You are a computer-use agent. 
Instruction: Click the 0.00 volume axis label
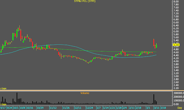click(176, 104)
